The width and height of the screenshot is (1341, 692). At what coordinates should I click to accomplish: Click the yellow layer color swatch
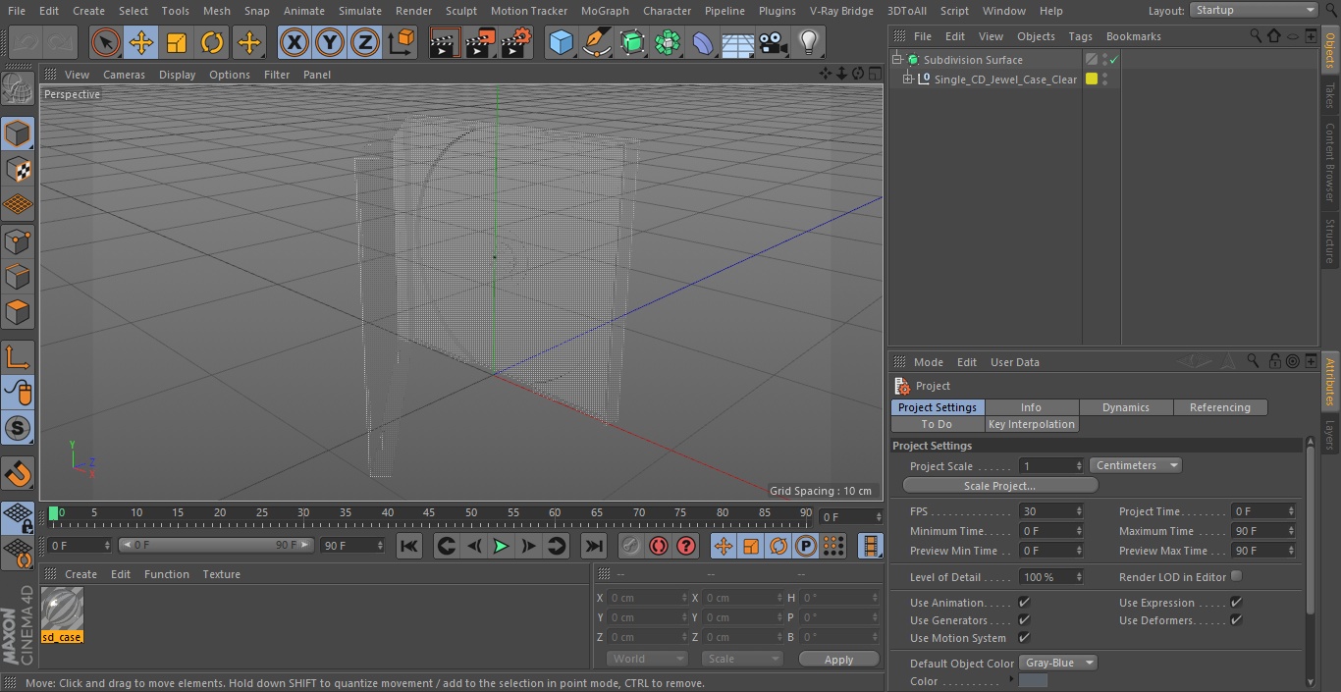[1091, 80]
